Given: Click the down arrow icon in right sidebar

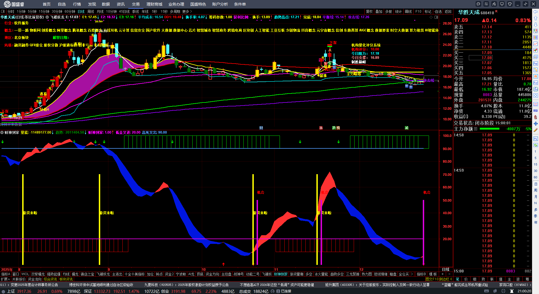Looking at the screenshot, I should pyautogui.click(x=536, y=25).
